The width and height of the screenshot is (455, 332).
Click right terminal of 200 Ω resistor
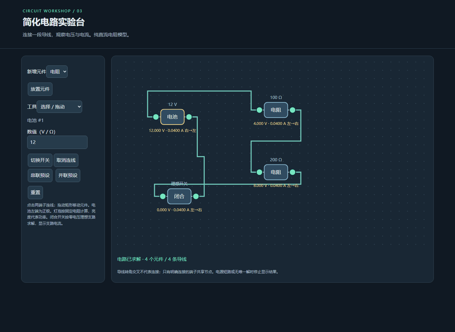[293, 172]
